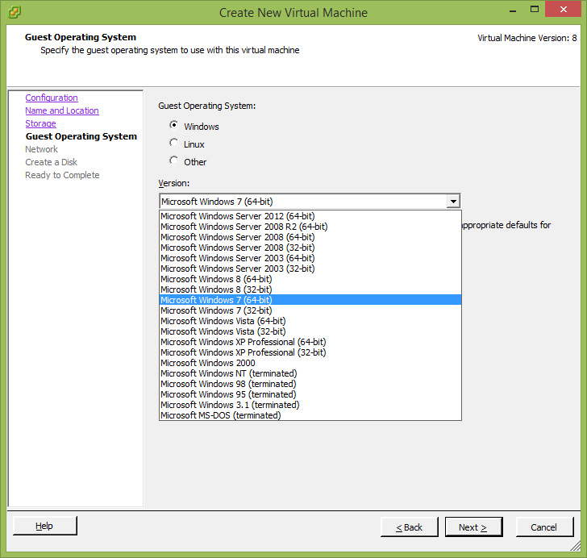Click the Create a Disk step label
Viewport: 587px width, 558px height.
pyautogui.click(x=52, y=162)
